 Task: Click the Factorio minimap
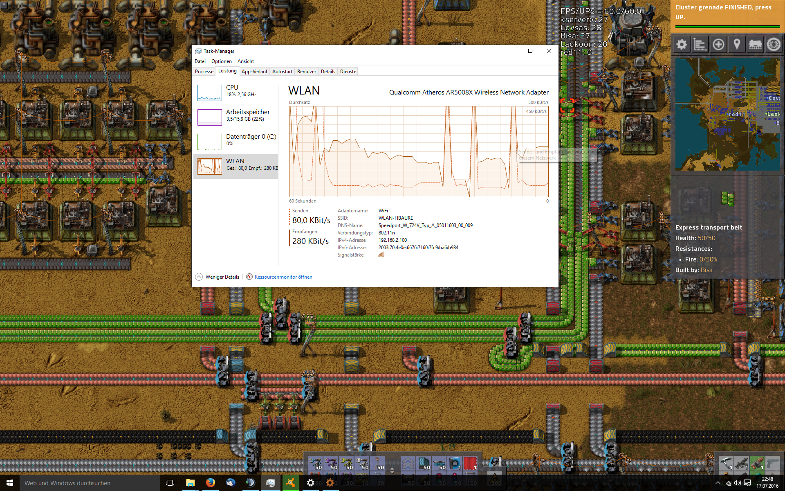727,114
